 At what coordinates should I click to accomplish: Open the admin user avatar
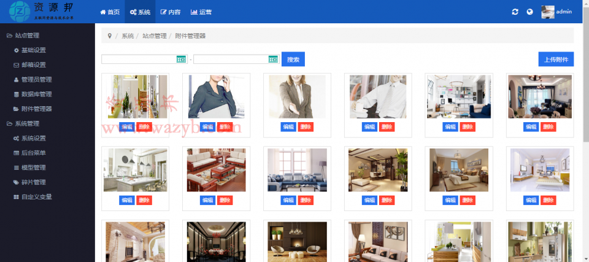click(x=548, y=12)
